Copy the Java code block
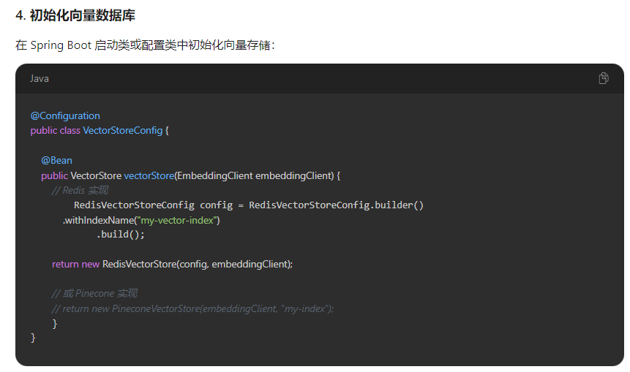The image size is (630, 372). click(x=603, y=78)
